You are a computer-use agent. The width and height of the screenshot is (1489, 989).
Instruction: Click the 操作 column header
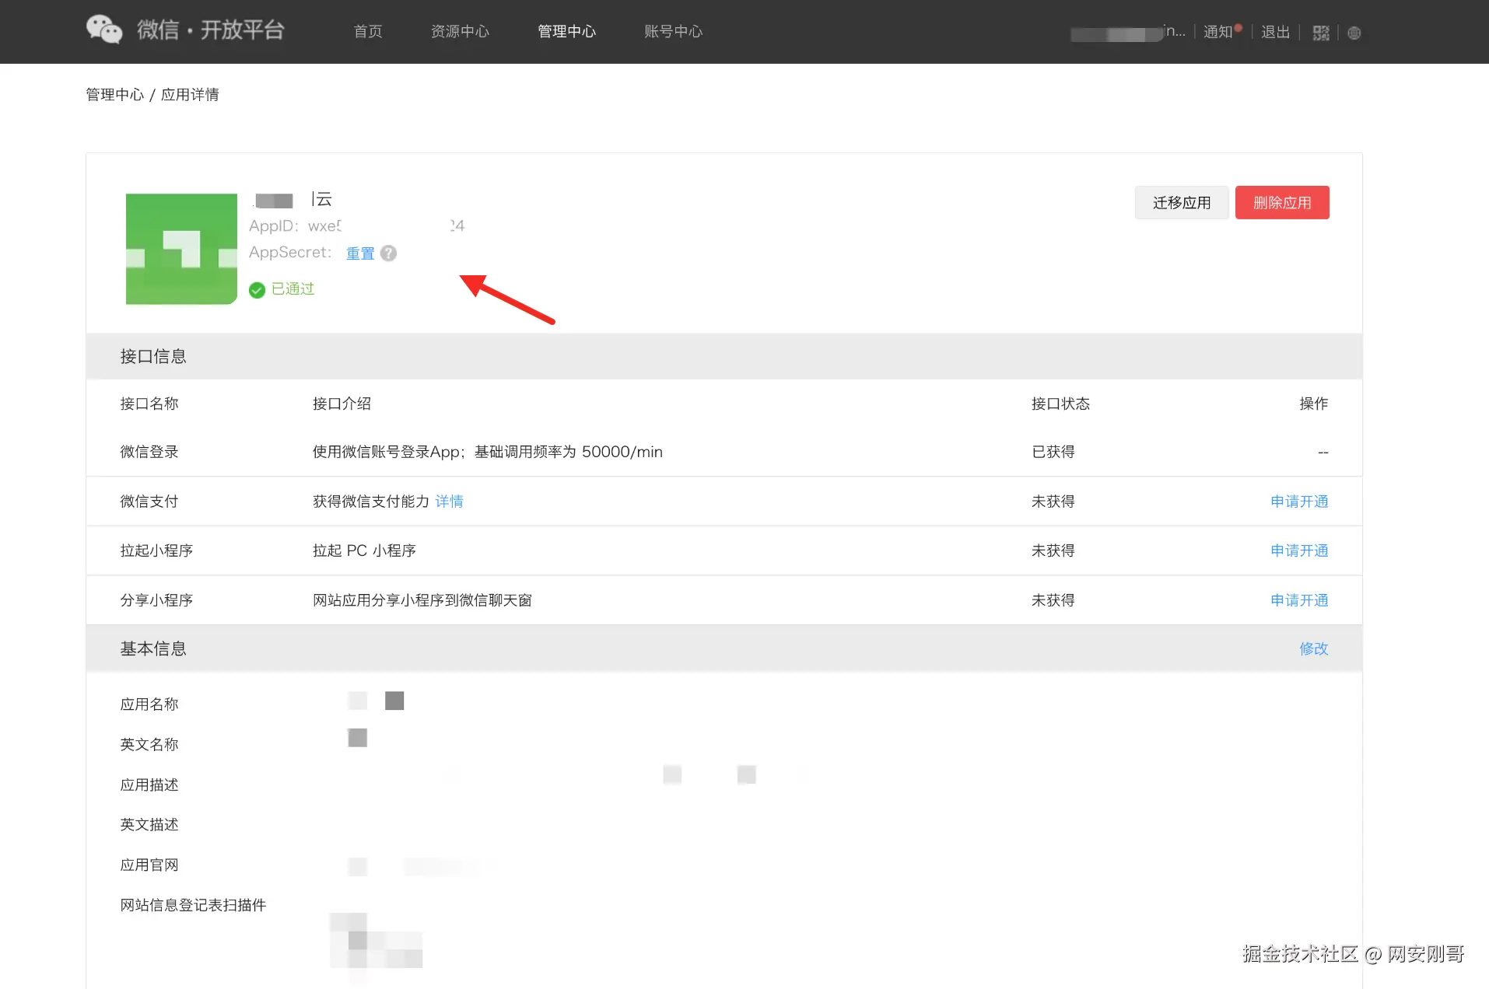tap(1314, 404)
